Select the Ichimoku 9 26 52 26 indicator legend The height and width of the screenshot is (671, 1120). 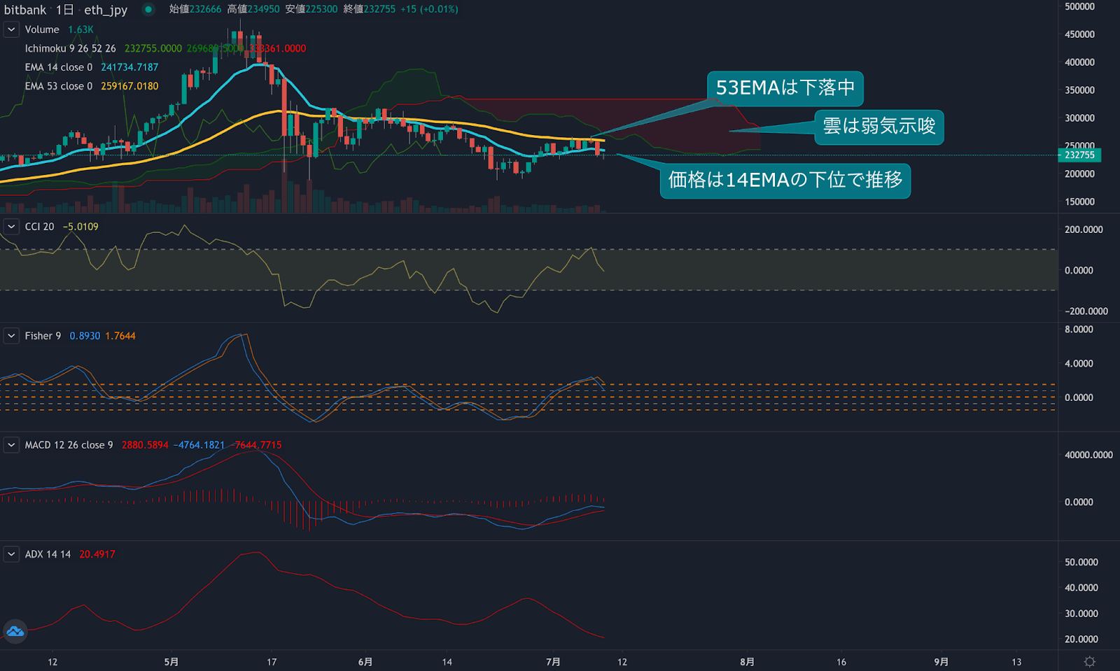(x=70, y=48)
